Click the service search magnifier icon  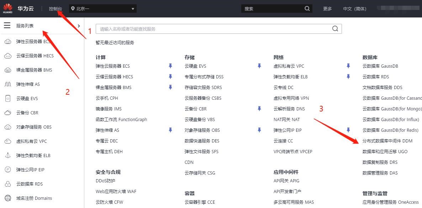point(335,29)
